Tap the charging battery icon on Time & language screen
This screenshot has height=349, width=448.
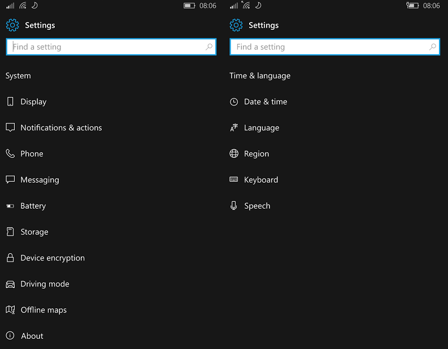point(412,6)
